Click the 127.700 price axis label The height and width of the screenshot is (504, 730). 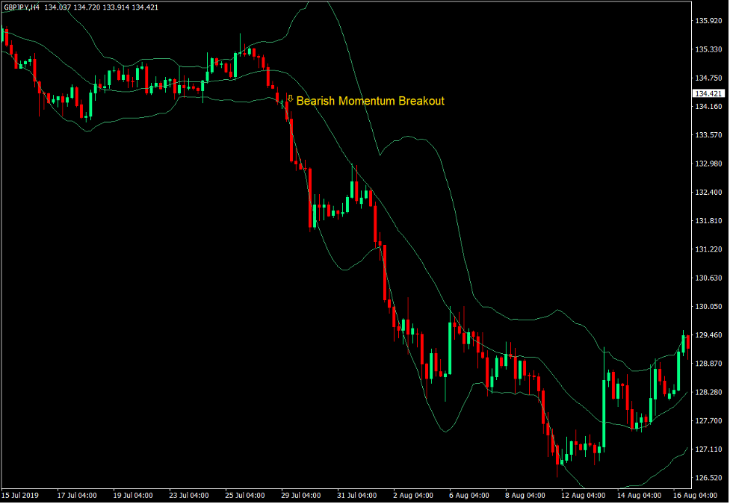[x=708, y=420]
